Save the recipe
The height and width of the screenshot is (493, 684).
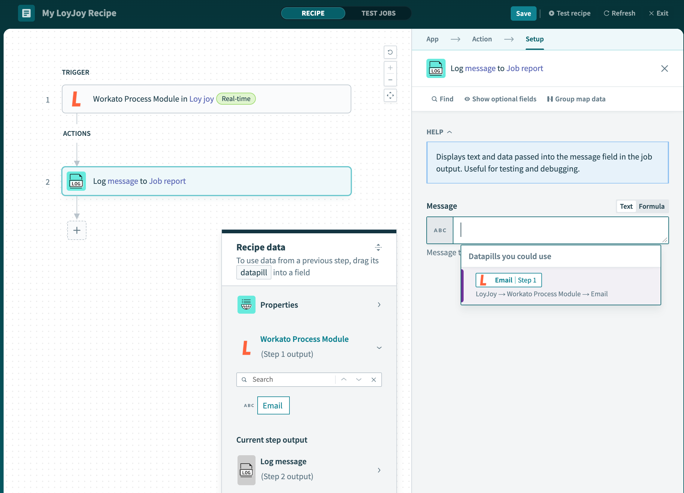(x=523, y=13)
